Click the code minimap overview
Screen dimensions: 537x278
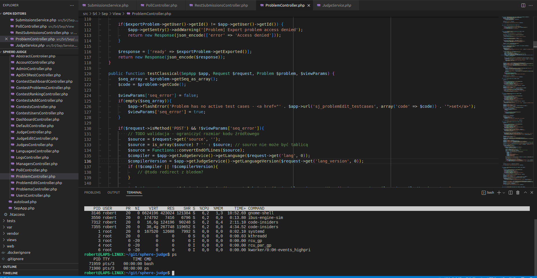(x=517, y=101)
